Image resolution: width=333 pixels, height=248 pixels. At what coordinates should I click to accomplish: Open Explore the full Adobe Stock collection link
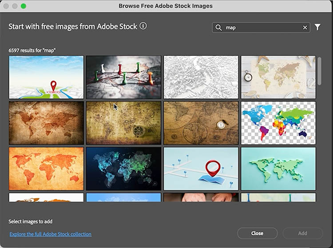coord(50,234)
